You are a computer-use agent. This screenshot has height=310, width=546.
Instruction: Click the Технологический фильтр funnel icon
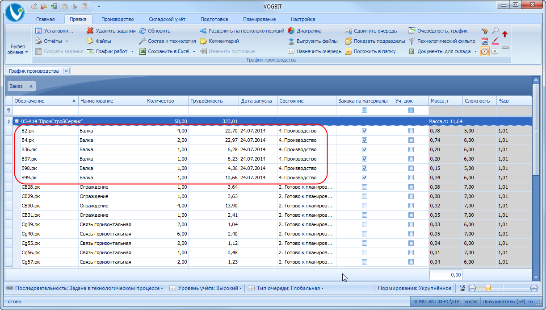pos(412,41)
